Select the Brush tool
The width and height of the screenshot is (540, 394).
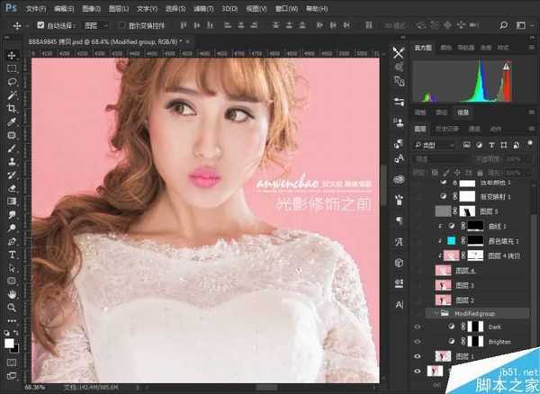[12, 148]
